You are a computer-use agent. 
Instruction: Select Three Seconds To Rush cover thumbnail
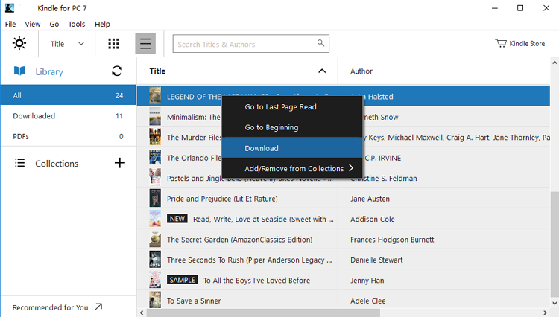pyautogui.click(x=155, y=260)
